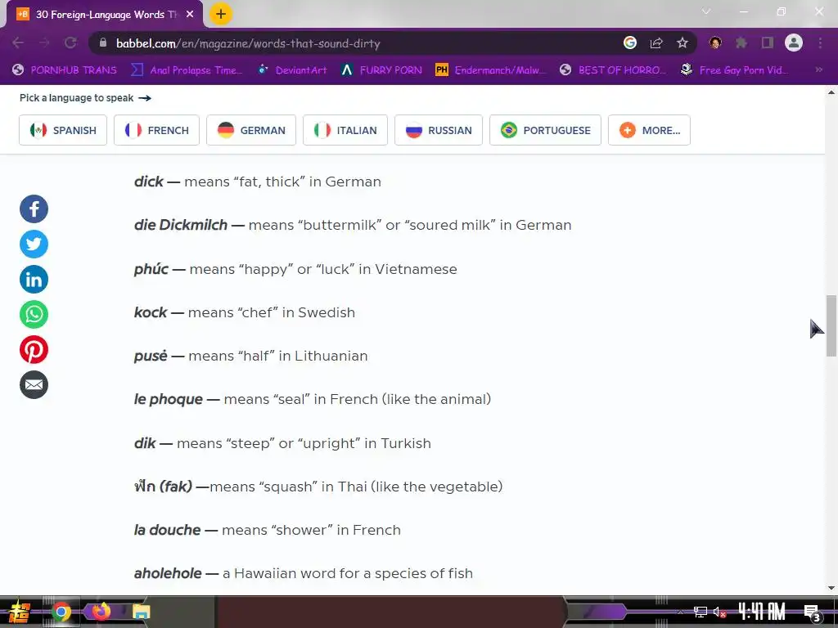Open the tab search chevron
Image resolution: width=838 pixels, height=628 pixels.
point(706,11)
